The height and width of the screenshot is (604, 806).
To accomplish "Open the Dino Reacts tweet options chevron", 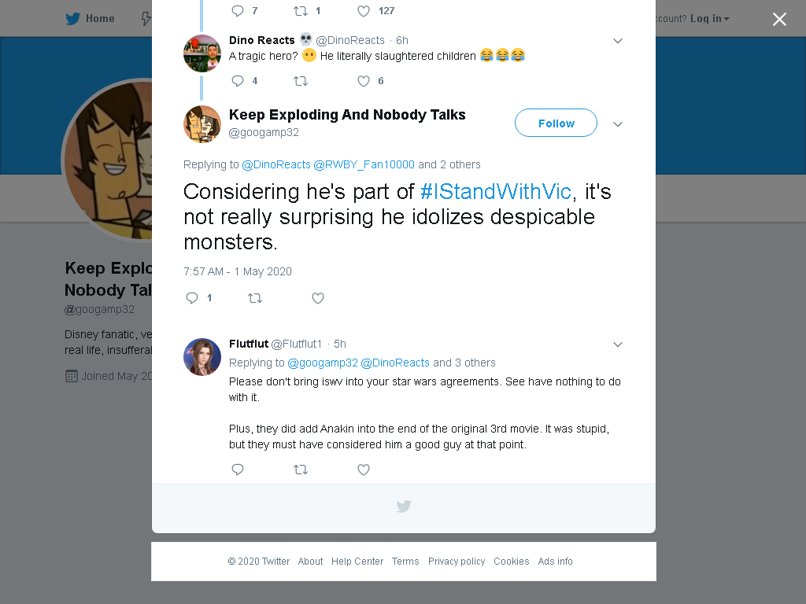I will pos(618,41).
